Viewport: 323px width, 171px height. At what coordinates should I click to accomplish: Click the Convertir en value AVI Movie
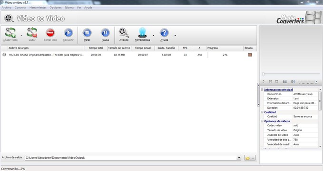pos(305,94)
